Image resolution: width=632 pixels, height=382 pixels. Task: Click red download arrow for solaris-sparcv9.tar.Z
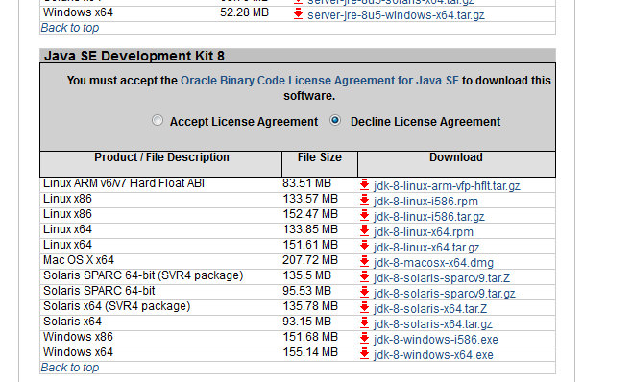coord(364,276)
